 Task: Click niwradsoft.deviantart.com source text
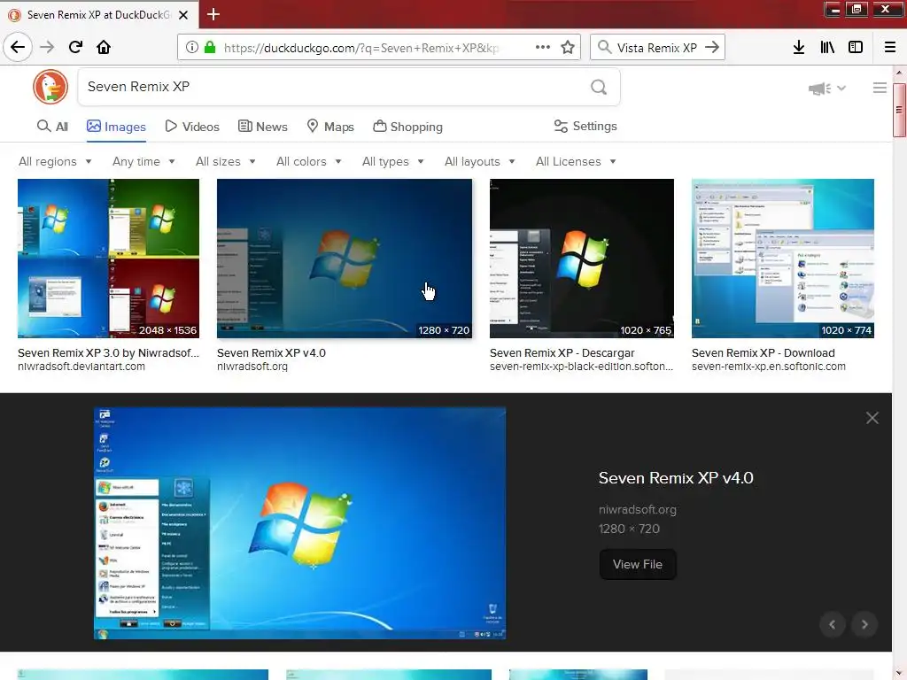coord(81,367)
